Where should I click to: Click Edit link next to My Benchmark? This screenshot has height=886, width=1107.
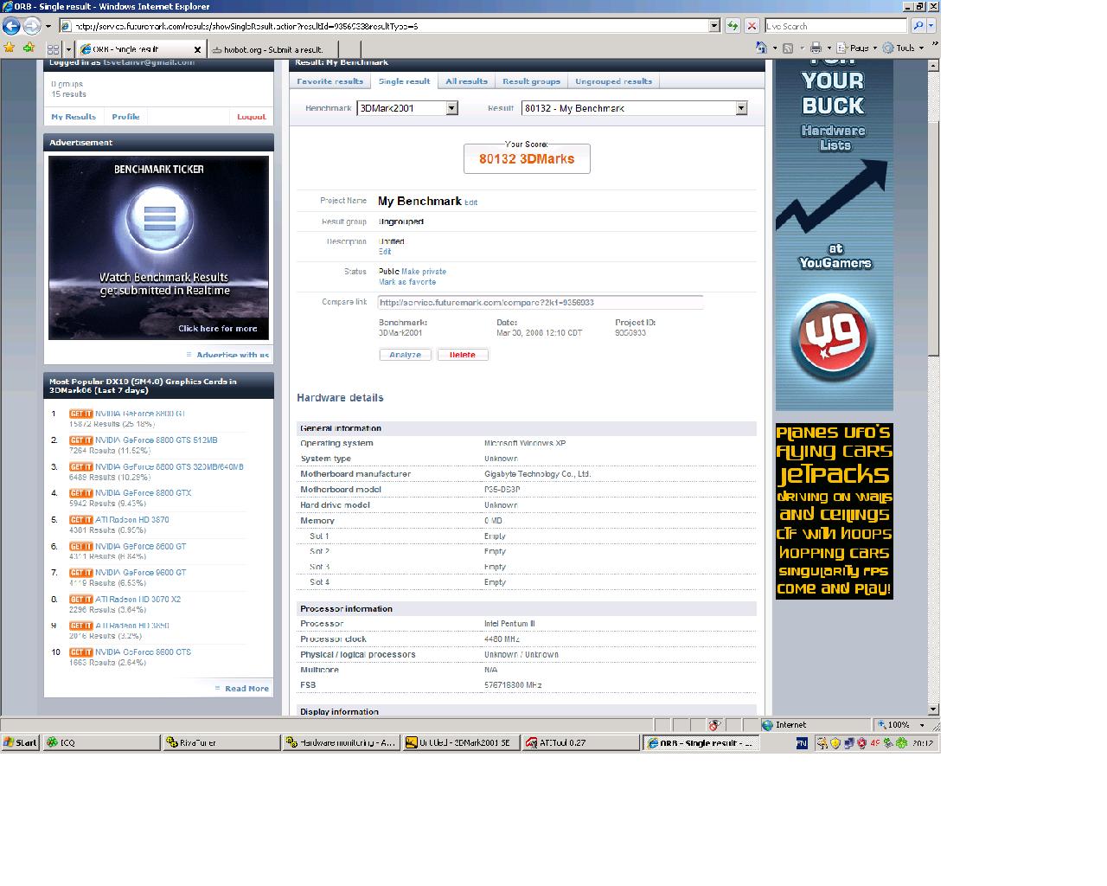470,202
